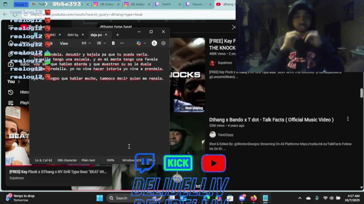This screenshot has width=364, height=204.
Task: Open the Supahoes channel avatar in results
Action: point(212,63)
